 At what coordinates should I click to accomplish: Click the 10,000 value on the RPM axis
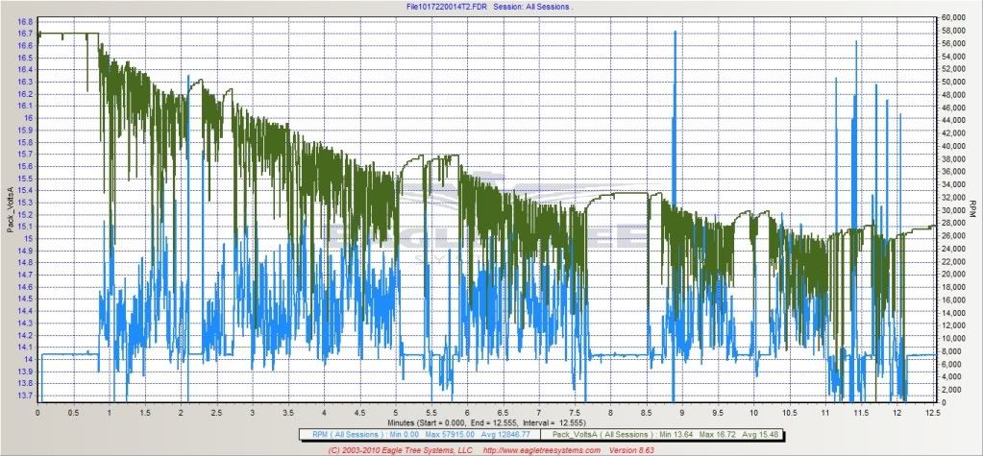tap(952, 338)
